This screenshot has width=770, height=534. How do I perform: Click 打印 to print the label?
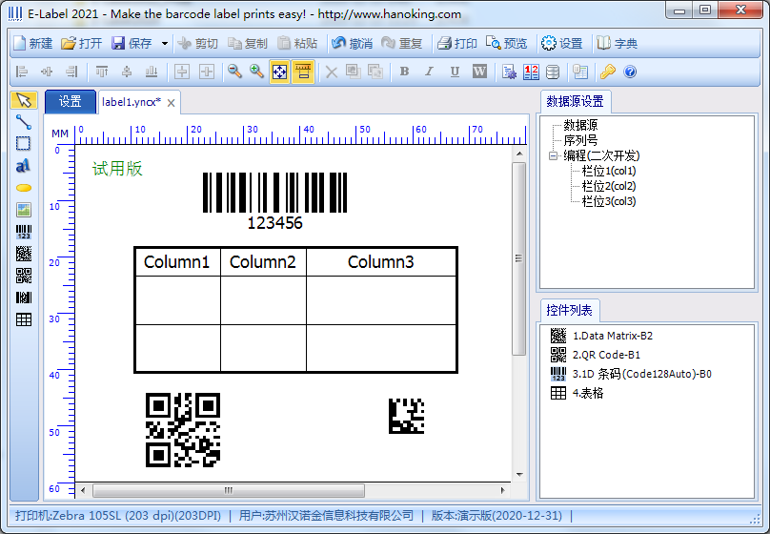tap(457, 43)
